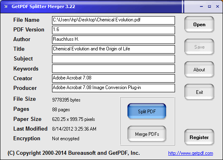Click the Producer field

tap(113, 88)
